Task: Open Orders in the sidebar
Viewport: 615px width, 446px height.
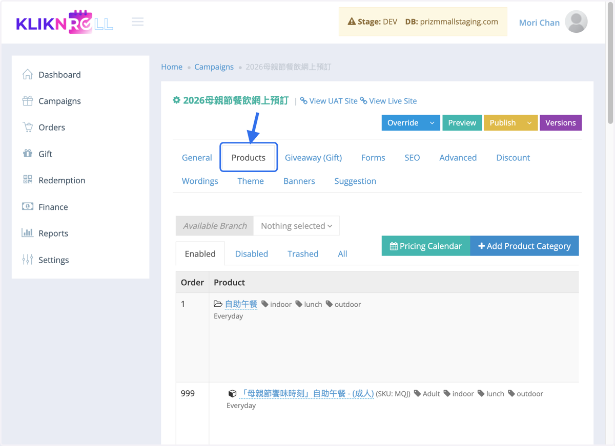Action: click(52, 127)
